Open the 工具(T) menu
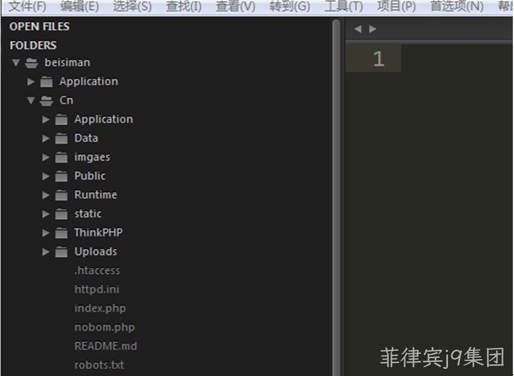This screenshot has width=514, height=376. [344, 6]
